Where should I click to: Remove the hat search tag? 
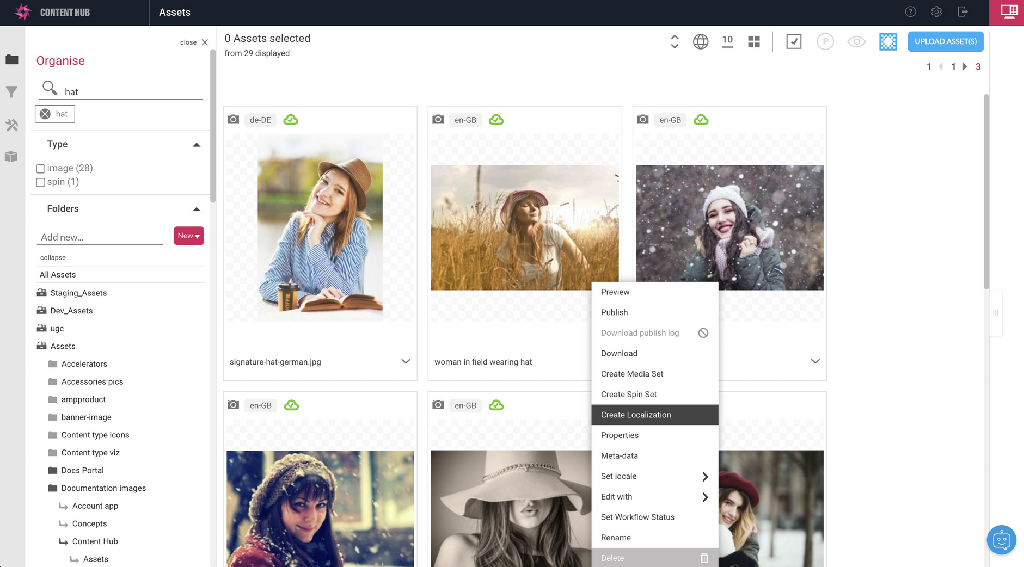coord(45,114)
